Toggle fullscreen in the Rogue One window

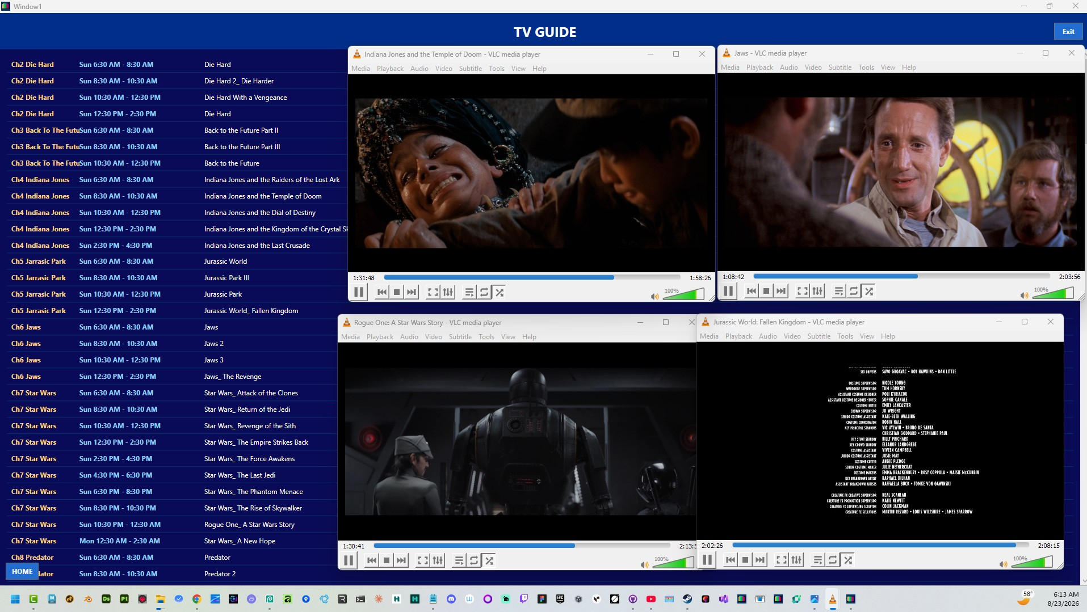coord(423,560)
